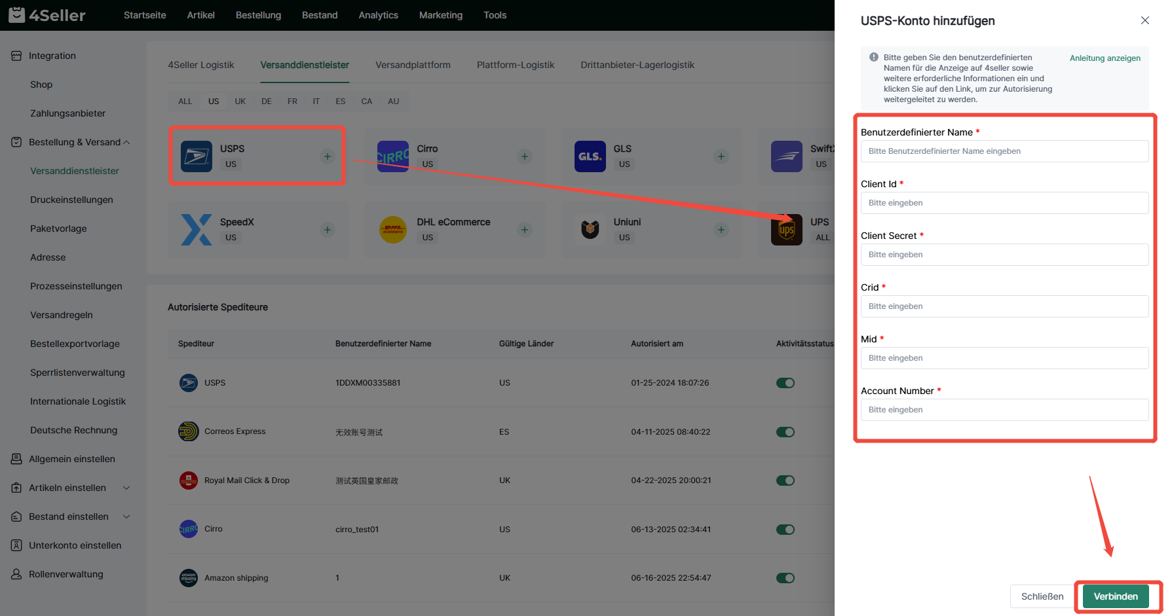This screenshot has width=1172, height=616.
Task: Expand the Bestand einstellen section
Action: click(x=126, y=516)
